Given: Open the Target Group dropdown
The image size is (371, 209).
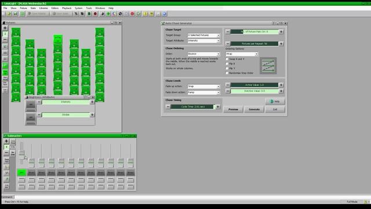Looking at the screenshot, I should [203, 35].
